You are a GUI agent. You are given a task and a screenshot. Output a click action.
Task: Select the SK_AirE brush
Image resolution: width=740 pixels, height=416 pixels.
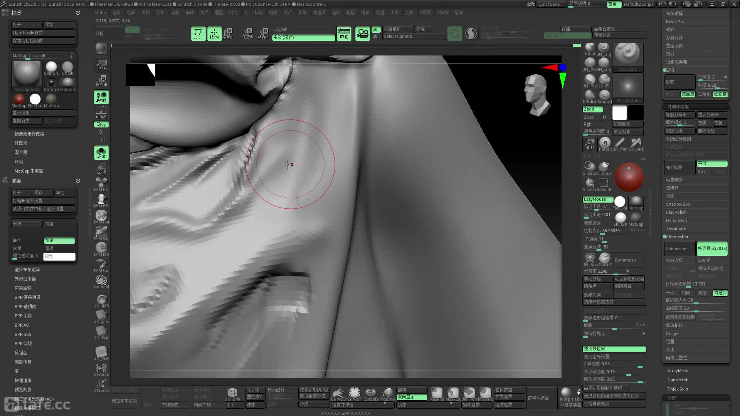636,144
